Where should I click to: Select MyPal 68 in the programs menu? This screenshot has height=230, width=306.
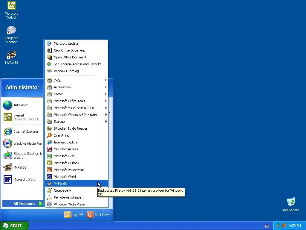pyautogui.click(x=76, y=184)
